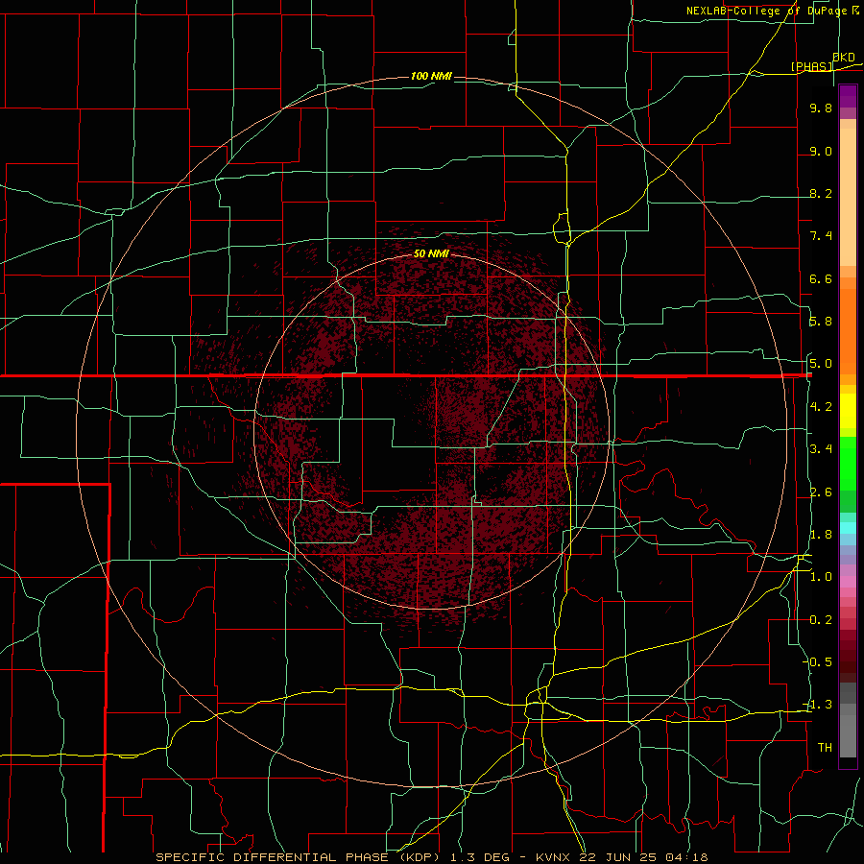Click the 6.6 scale value
This screenshot has width=864, height=864.
pyautogui.click(x=821, y=278)
